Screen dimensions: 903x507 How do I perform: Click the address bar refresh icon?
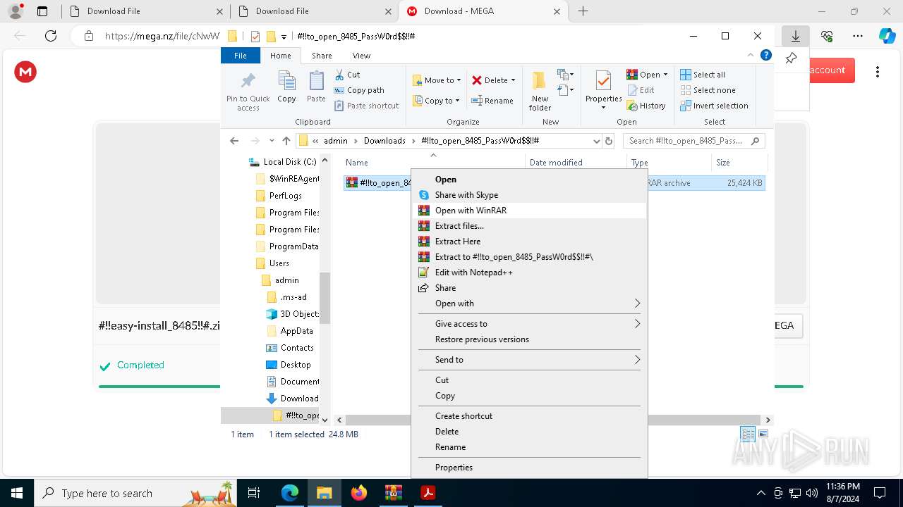click(609, 141)
